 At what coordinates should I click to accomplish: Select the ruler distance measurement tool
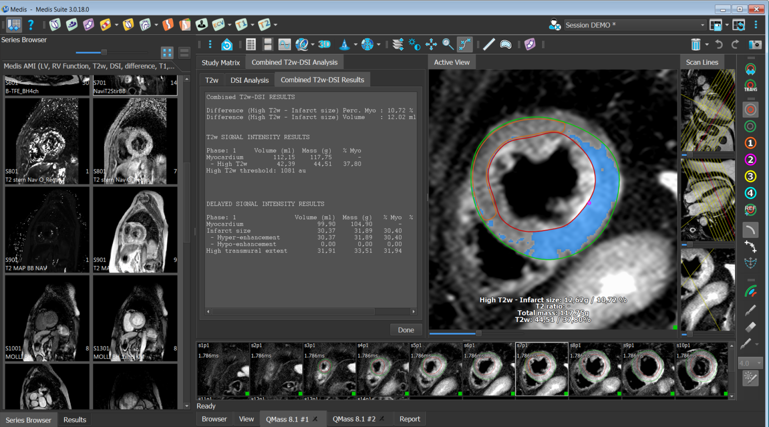click(489, 45)
